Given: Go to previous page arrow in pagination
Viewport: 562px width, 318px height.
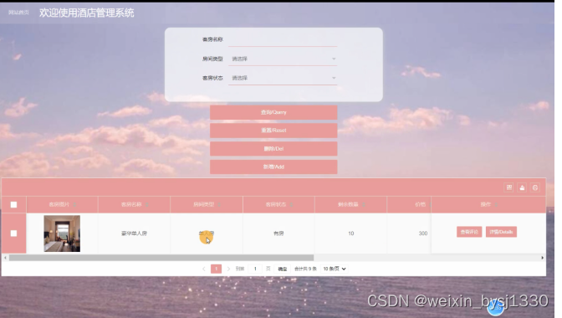Looking at the screenshot, I should click(203, 269).
